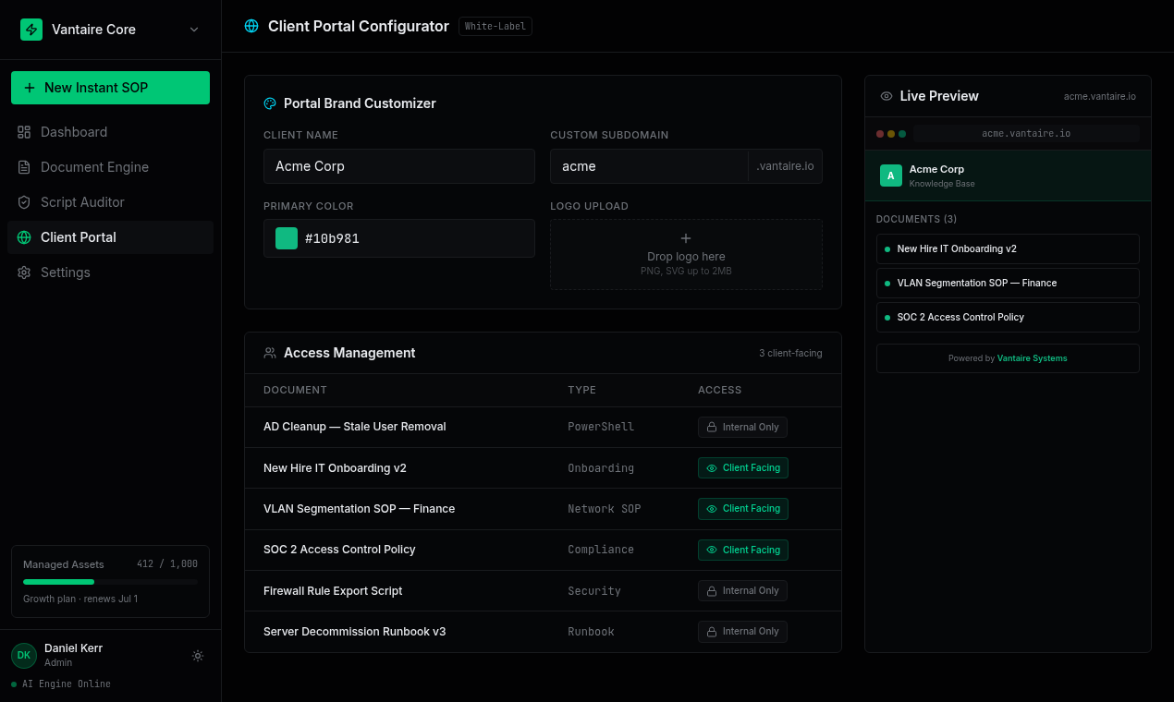
Task: Click the '3 client-facing' count text
Action: 790,353
